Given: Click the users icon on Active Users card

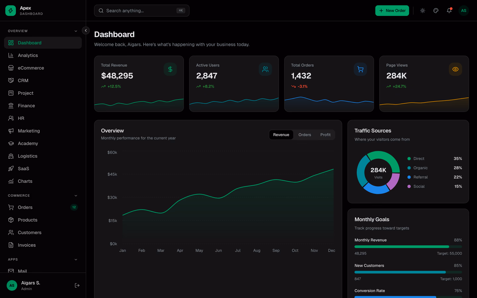Looking at the screenshot, I should click(x=265, y=69).
